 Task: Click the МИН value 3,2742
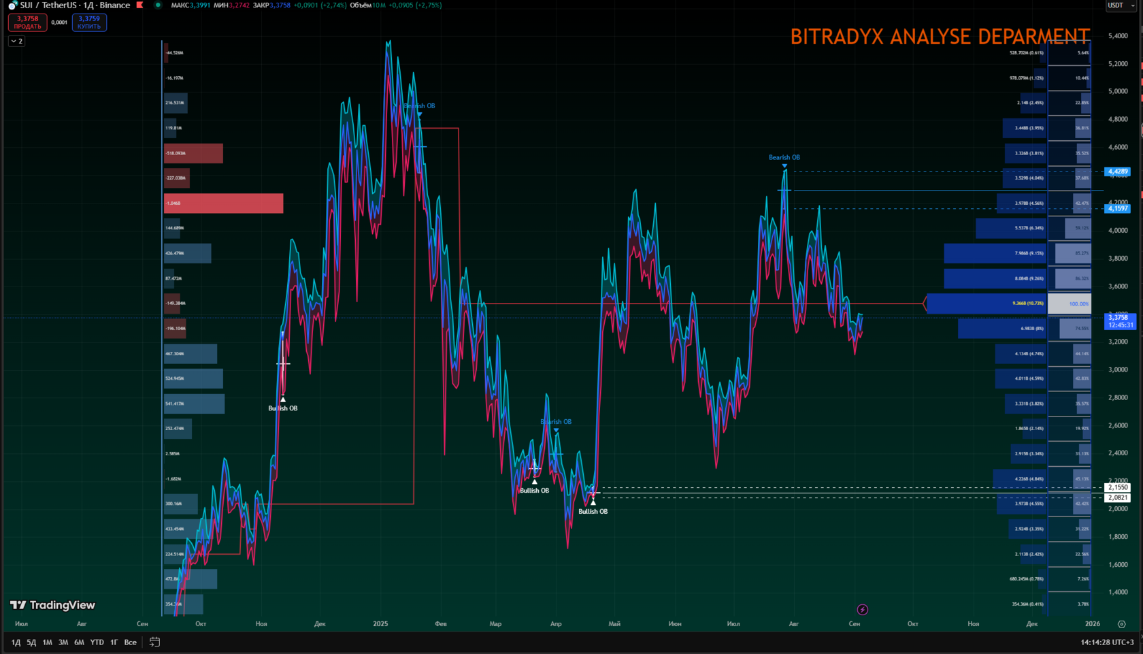point(239,5)
